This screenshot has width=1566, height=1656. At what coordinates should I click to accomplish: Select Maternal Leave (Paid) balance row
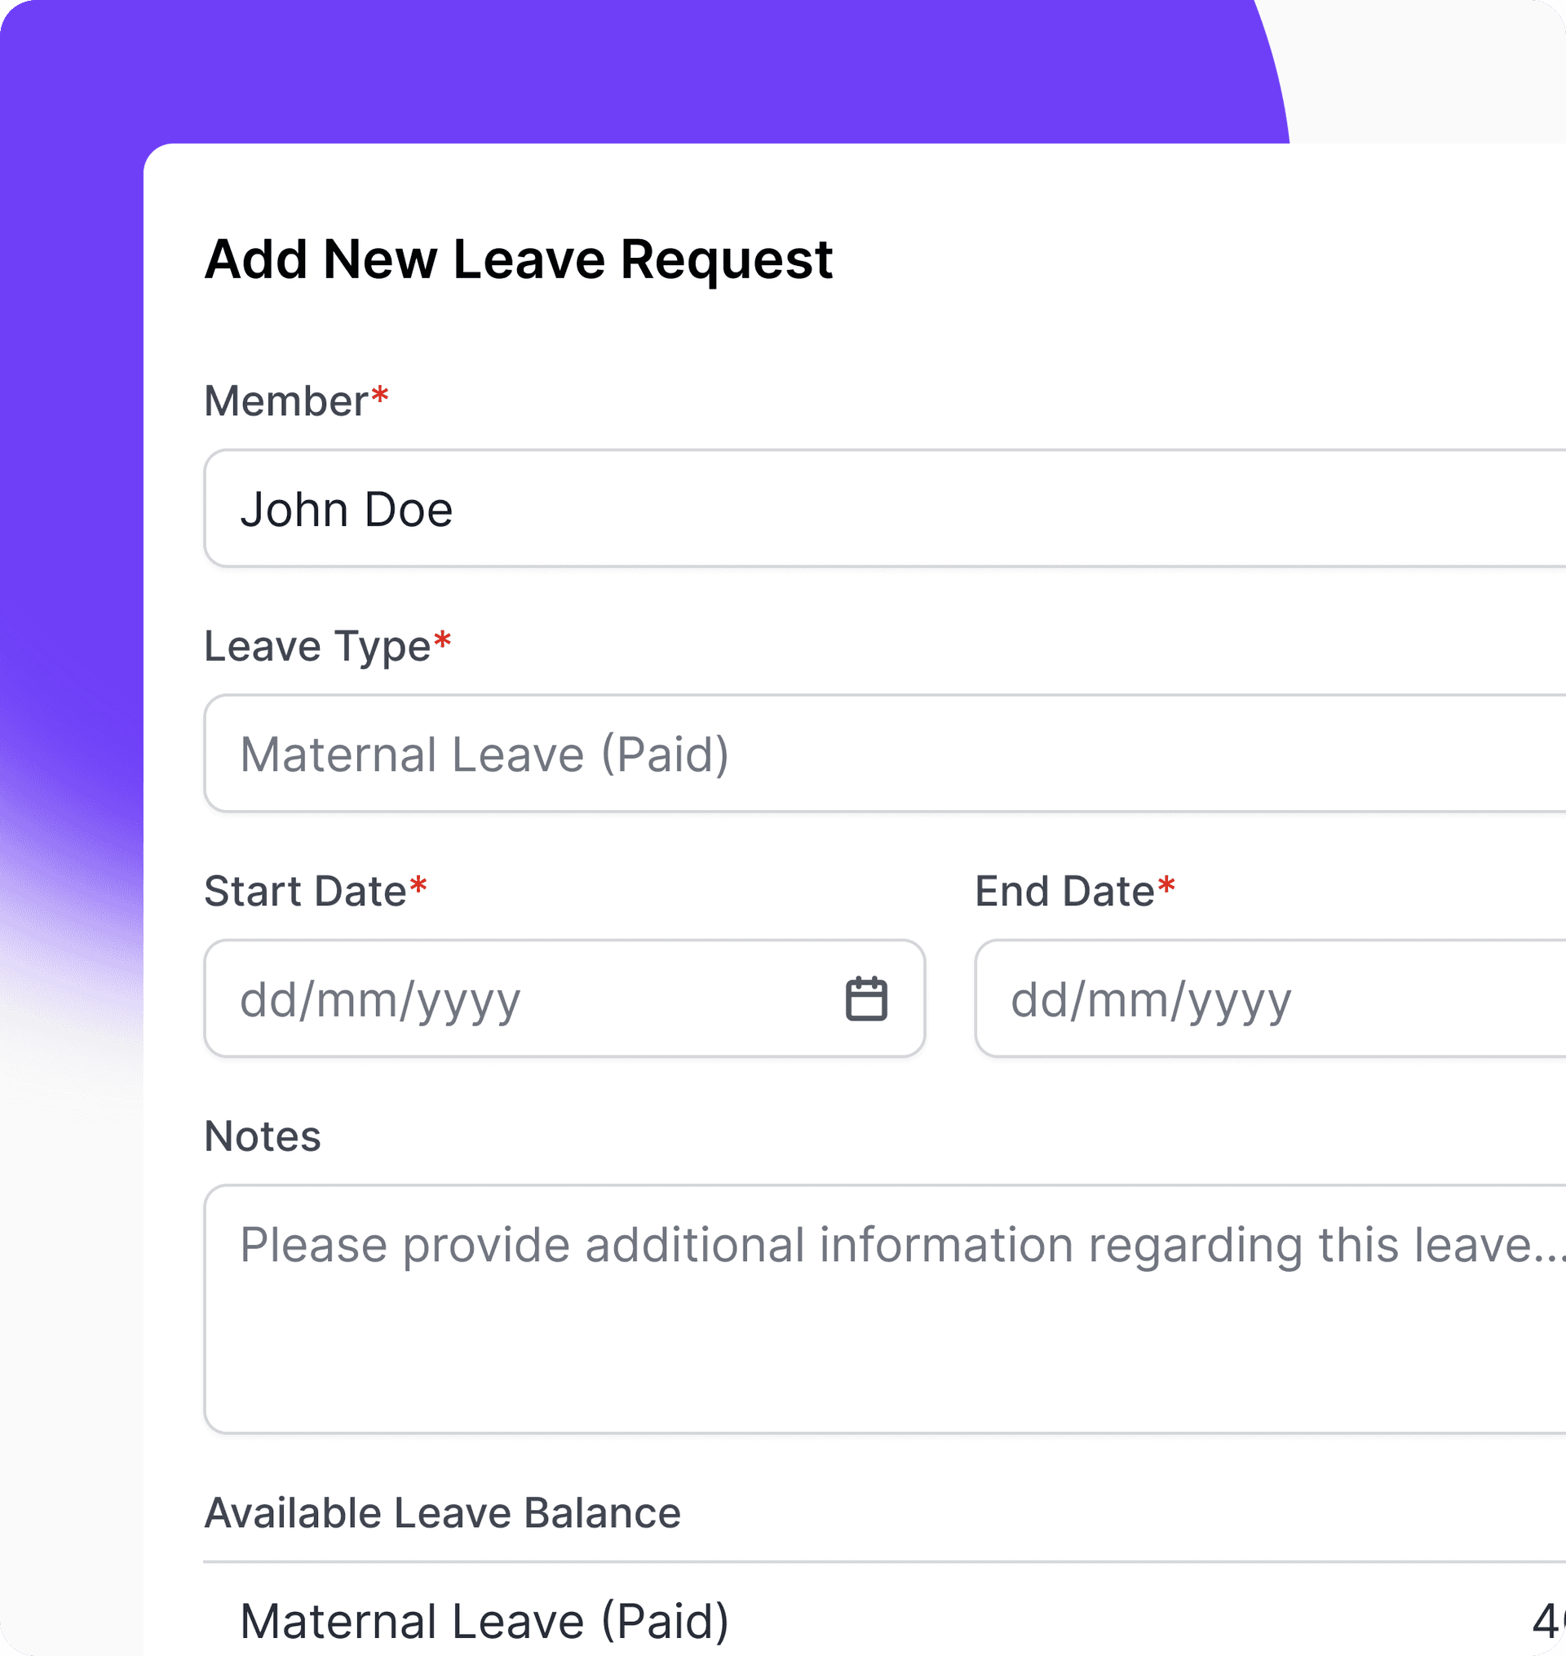885,1621
